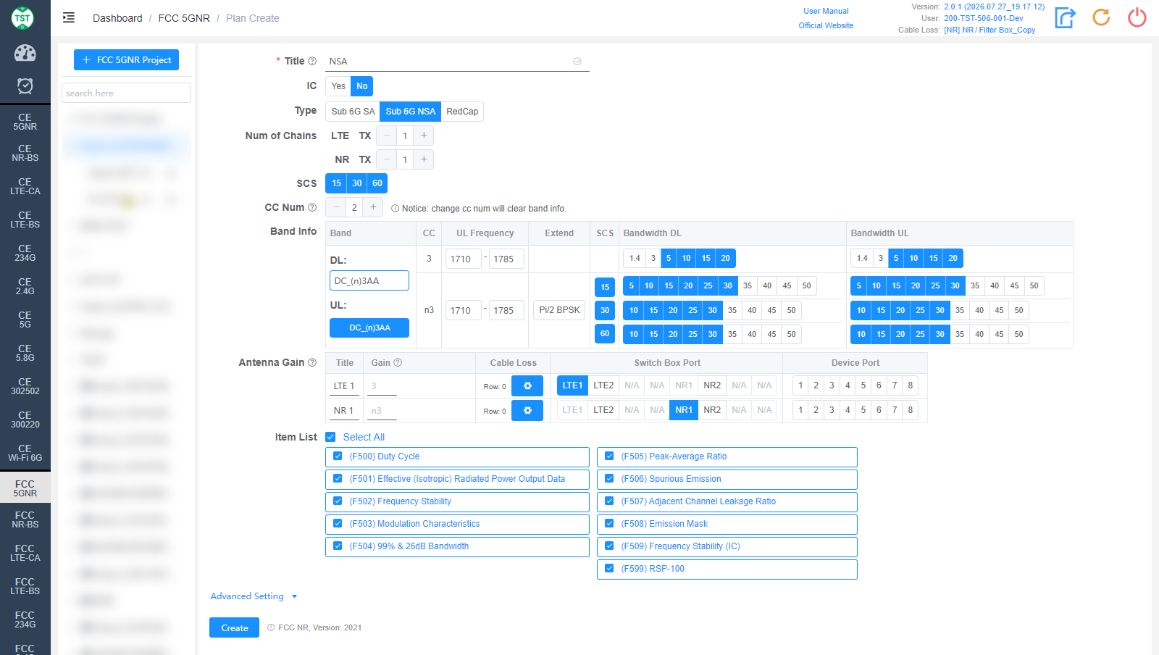Open the alarm clock check icon in sidebar
The width and height of the screenshot is (1159, 655).
pos(25,86)
